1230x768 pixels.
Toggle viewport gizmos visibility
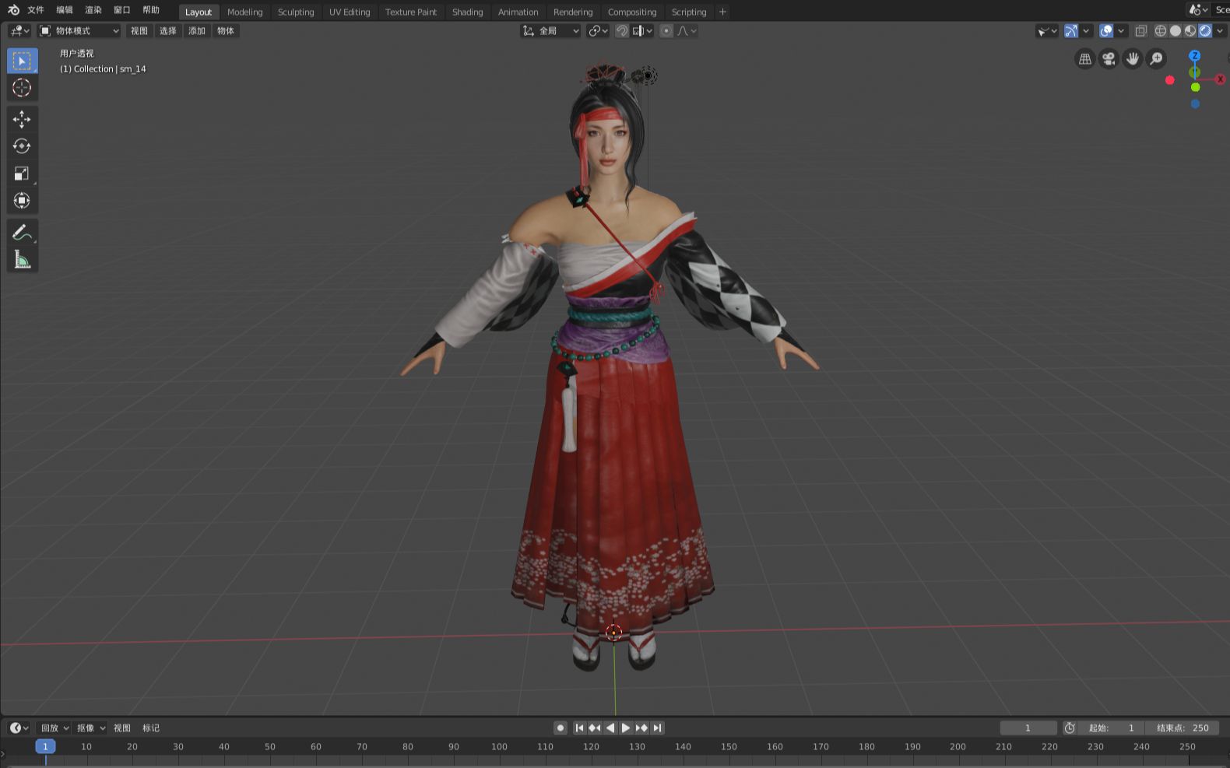1071,31
